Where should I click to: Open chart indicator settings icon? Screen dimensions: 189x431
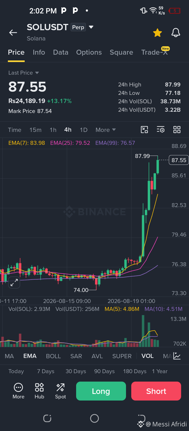[161, 130]
